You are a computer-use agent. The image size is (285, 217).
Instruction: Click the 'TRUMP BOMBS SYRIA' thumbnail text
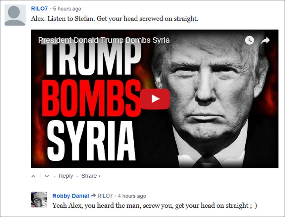92,101
